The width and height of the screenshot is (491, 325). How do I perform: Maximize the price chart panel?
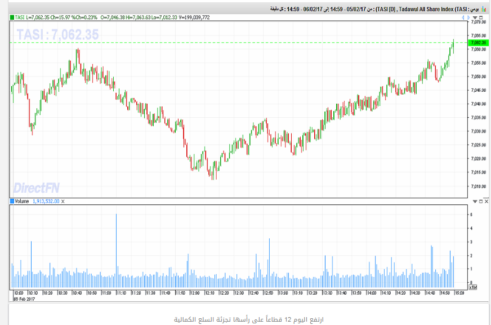[481, 17]
